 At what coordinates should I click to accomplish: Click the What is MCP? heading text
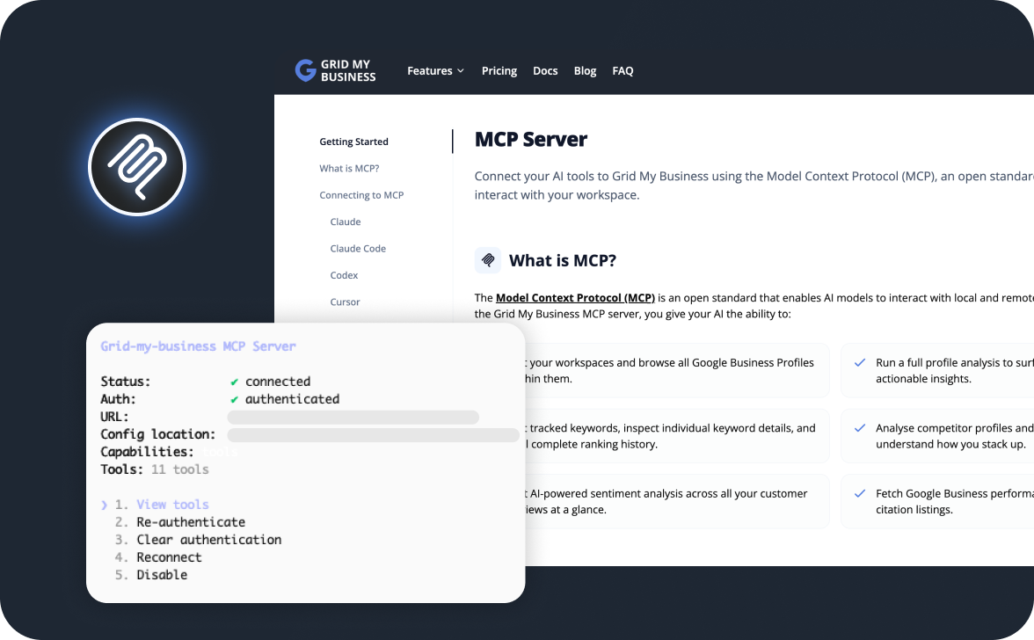point(563,260)
